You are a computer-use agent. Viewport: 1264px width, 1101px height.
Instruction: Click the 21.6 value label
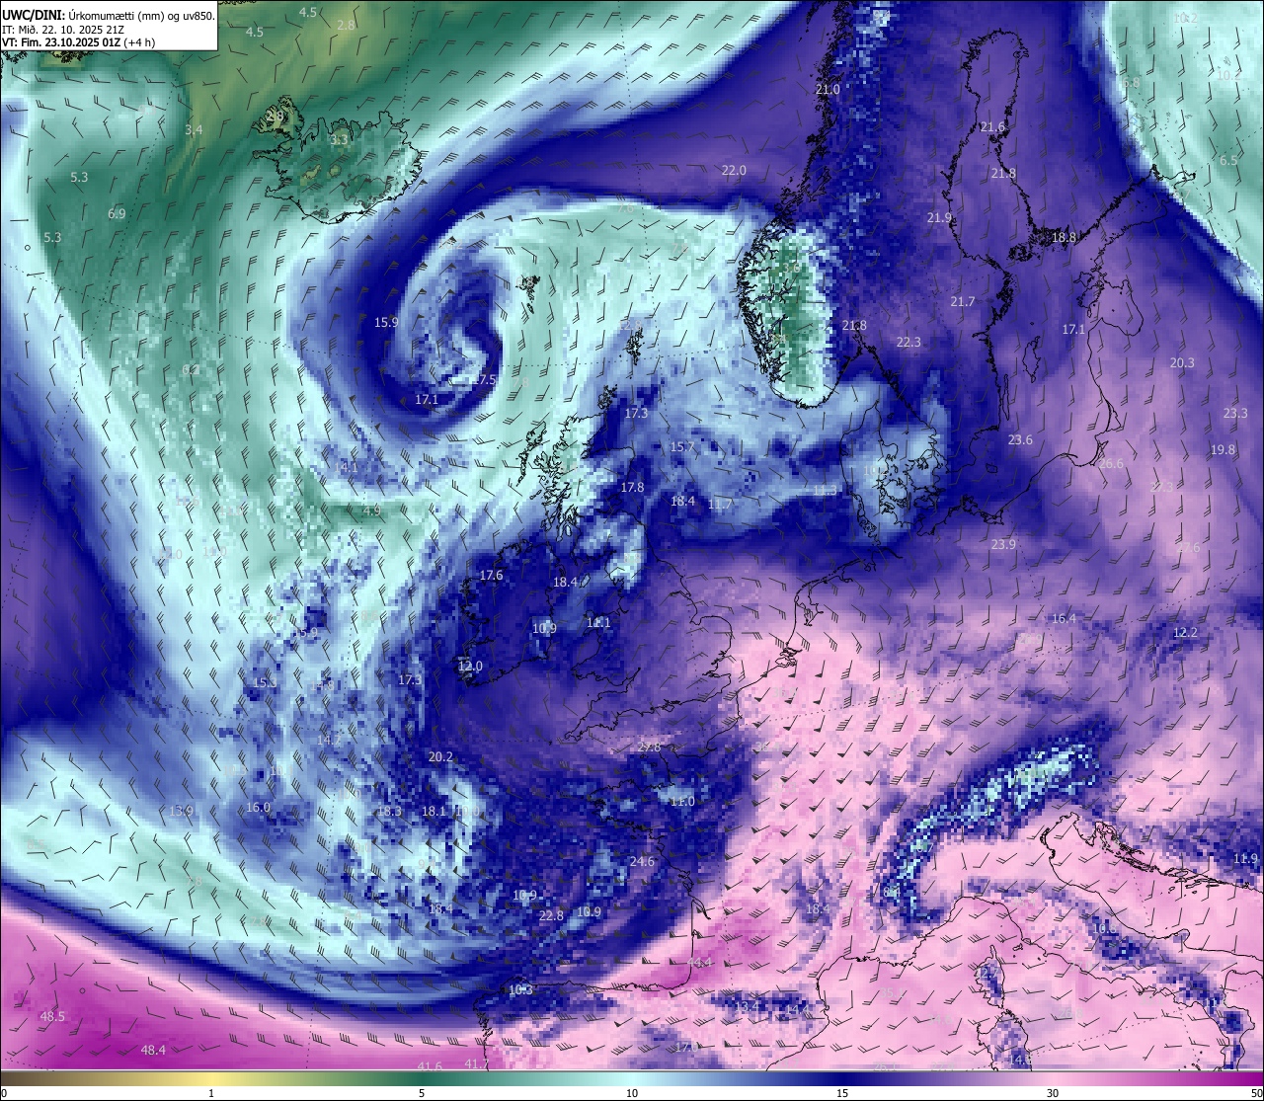point(992,126)
